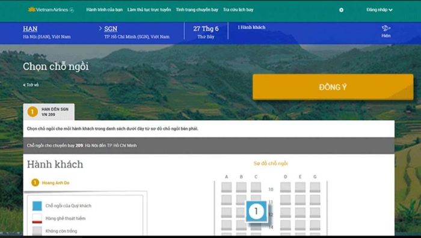Choose seat 12D in row 12
Screen dimensions: 421x238
285,213
